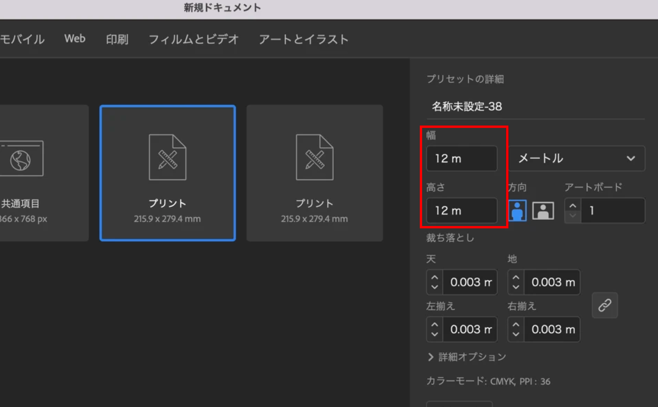The height and width of the screenshot is (407, 658).
Task: Toggle the bleed link chain icon
Action: pyautogui.click(x=604, y=305)
